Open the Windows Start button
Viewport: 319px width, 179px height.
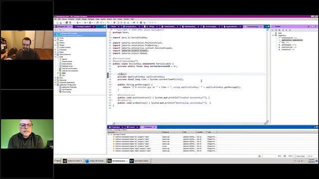point(57,161)
